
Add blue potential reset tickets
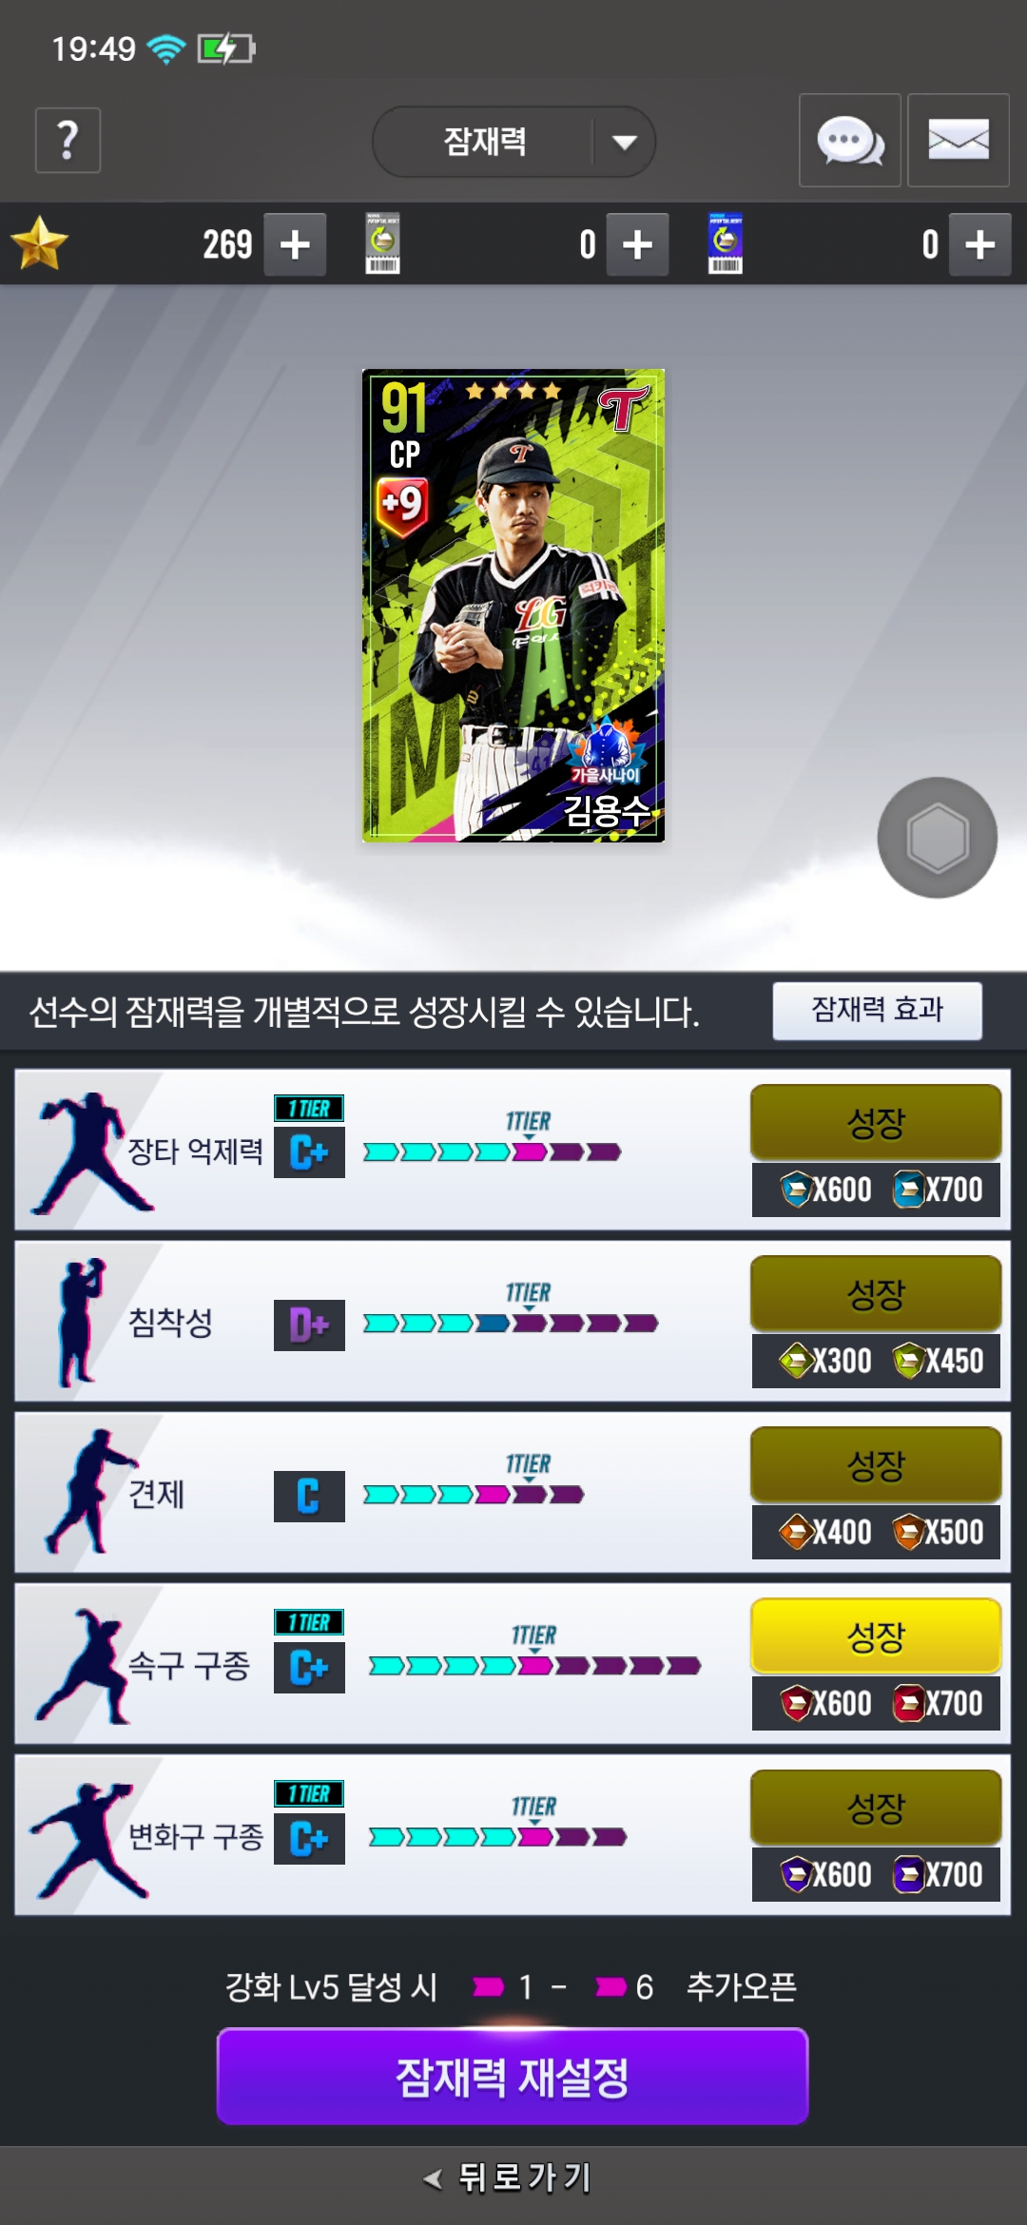point(979,245)
